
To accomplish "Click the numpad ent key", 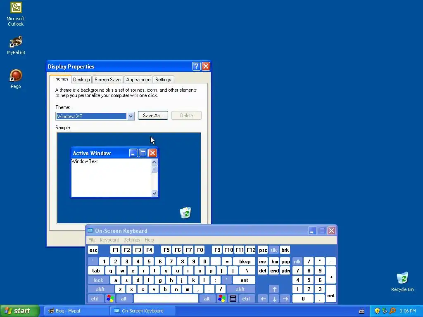I will (x=331, y=294).
